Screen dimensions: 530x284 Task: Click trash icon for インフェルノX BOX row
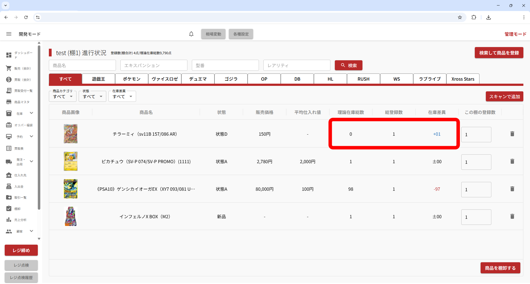[x=512, y=217]
